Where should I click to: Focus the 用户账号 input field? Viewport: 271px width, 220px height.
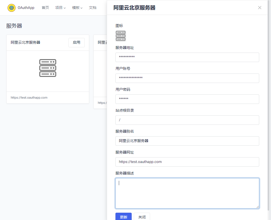187,78
